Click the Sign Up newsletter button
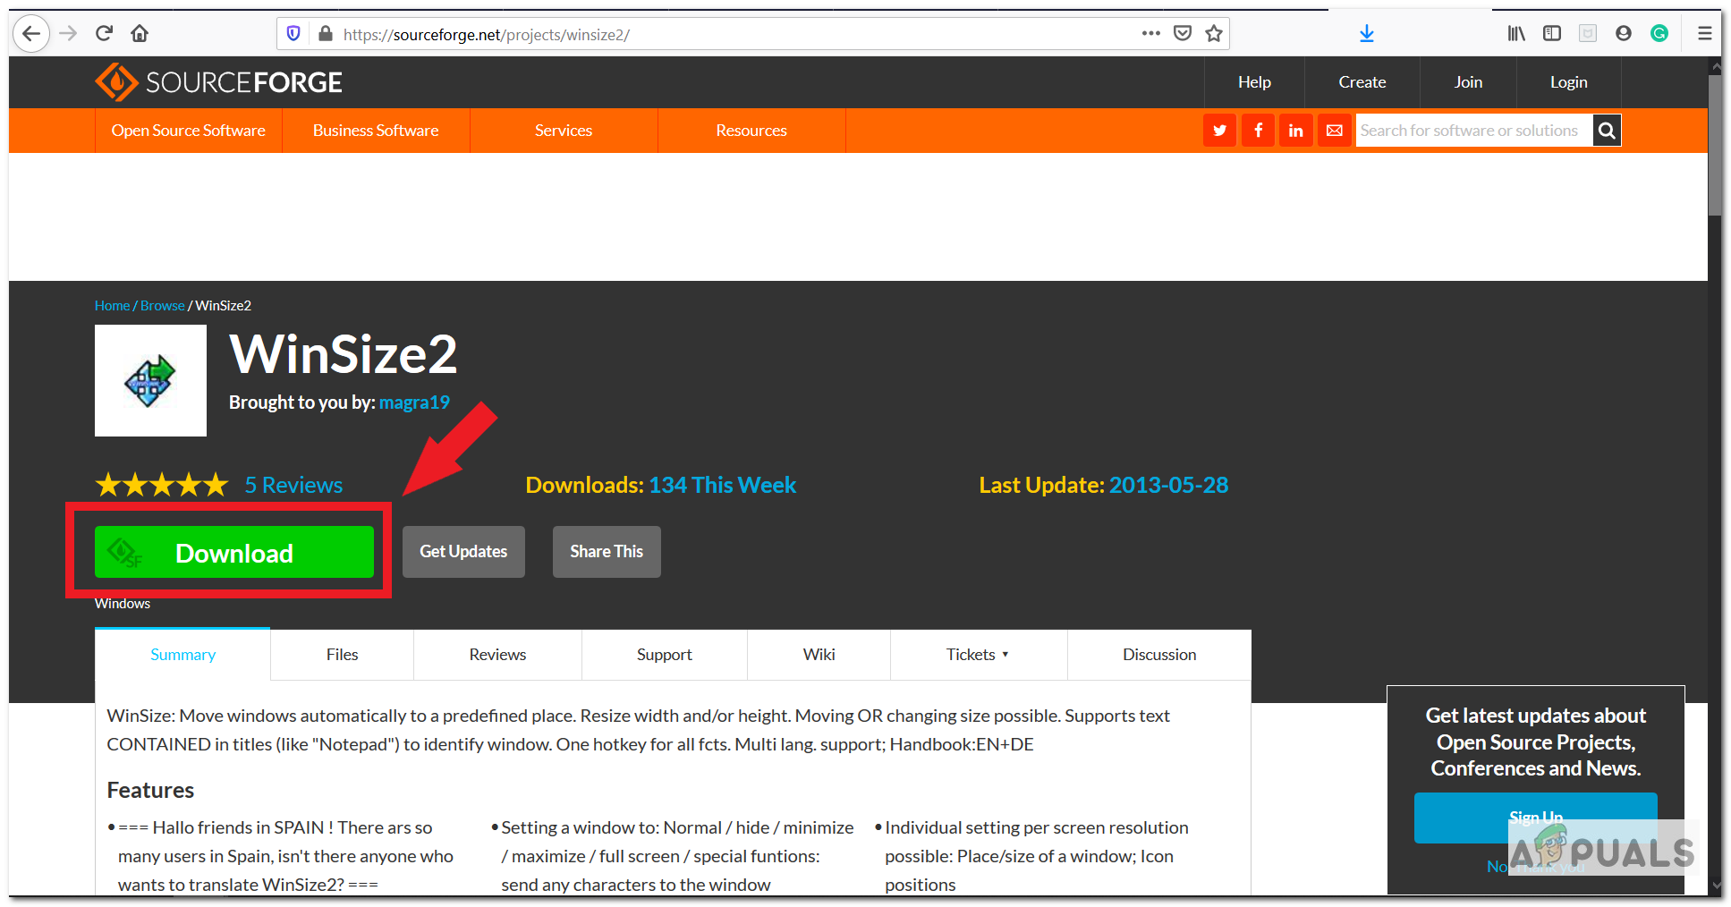The height and width of the screenshot is (907, 1731). [1535, 818]
